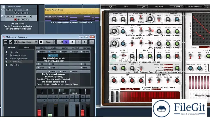
Task: Mute the Groove Agent track
Action: point(8,10)
